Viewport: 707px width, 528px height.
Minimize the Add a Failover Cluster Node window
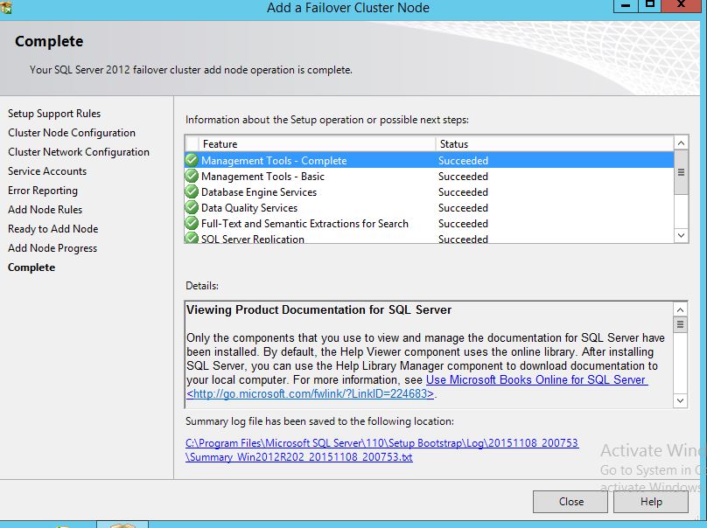click(626, 5)
